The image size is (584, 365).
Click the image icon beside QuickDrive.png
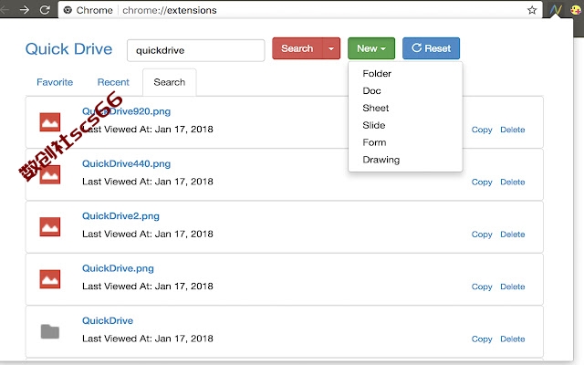tap(50, 279)
